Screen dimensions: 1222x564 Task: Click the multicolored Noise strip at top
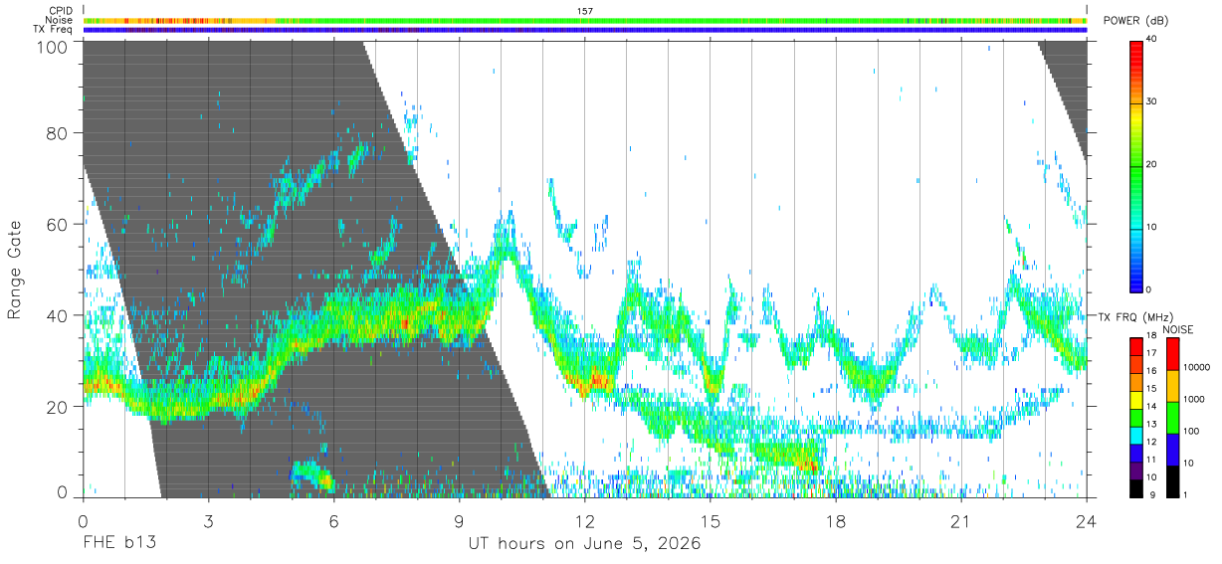point(584,20)
